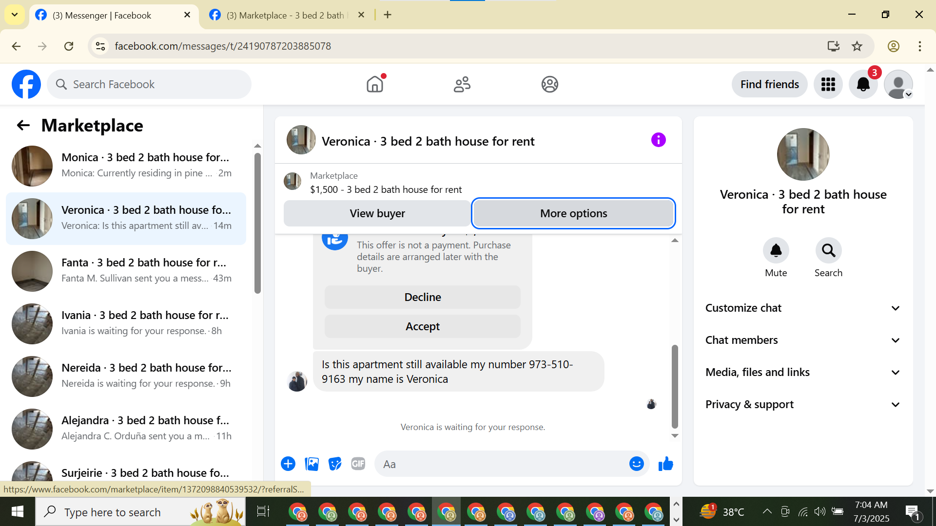Image resolution: width=936 pixels, height=526 pixels.
Task: Click the thumbs-up like send icon
Action: pyautogui.click(x=665, y=464)
